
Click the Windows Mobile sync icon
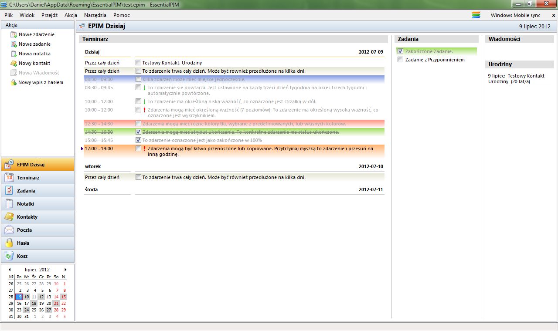click(x=476, y=15)
